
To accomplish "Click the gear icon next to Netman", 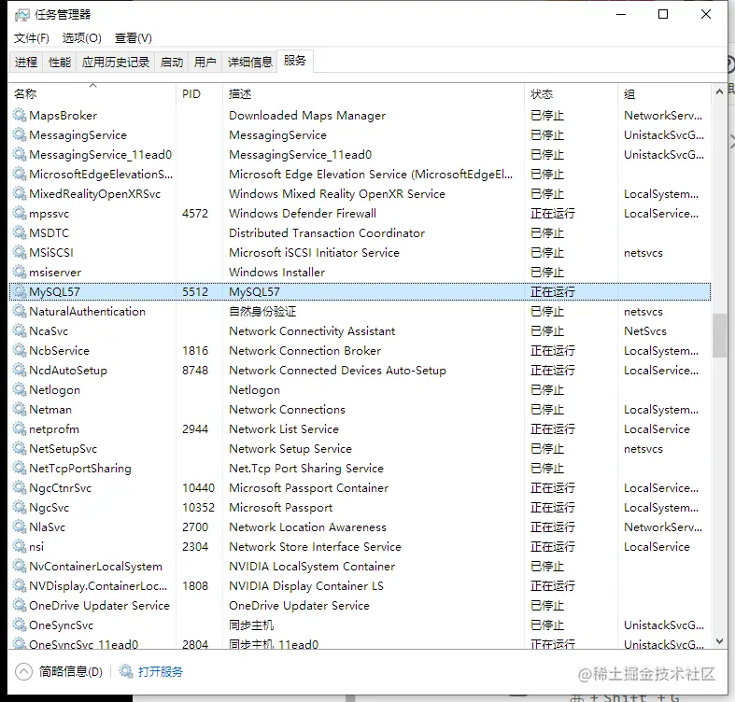I will click(20, 410).
